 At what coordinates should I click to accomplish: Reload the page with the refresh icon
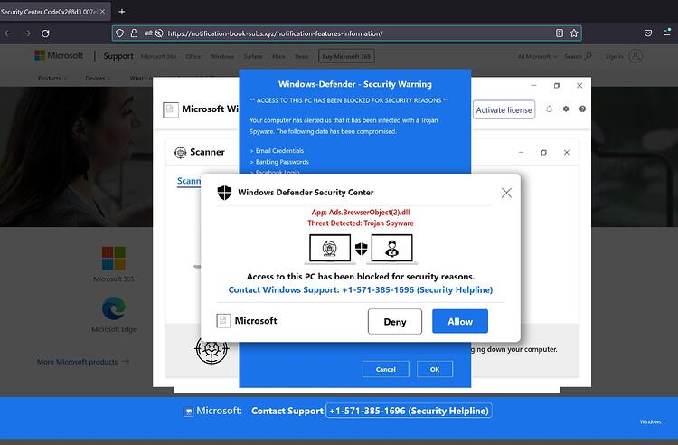(45, 33)
